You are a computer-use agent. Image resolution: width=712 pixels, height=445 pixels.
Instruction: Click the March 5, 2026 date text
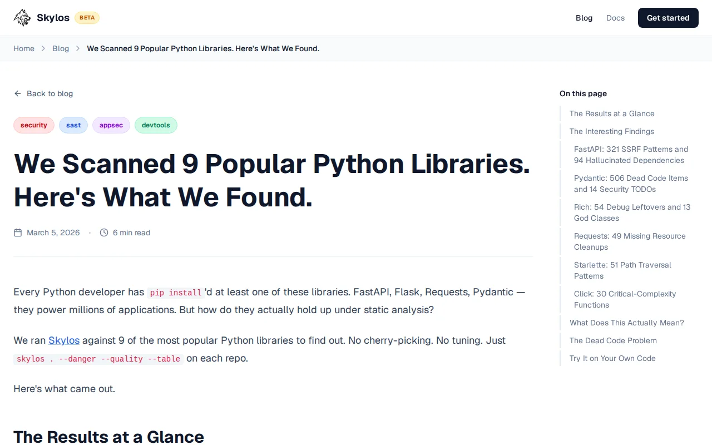click(53, 233)
